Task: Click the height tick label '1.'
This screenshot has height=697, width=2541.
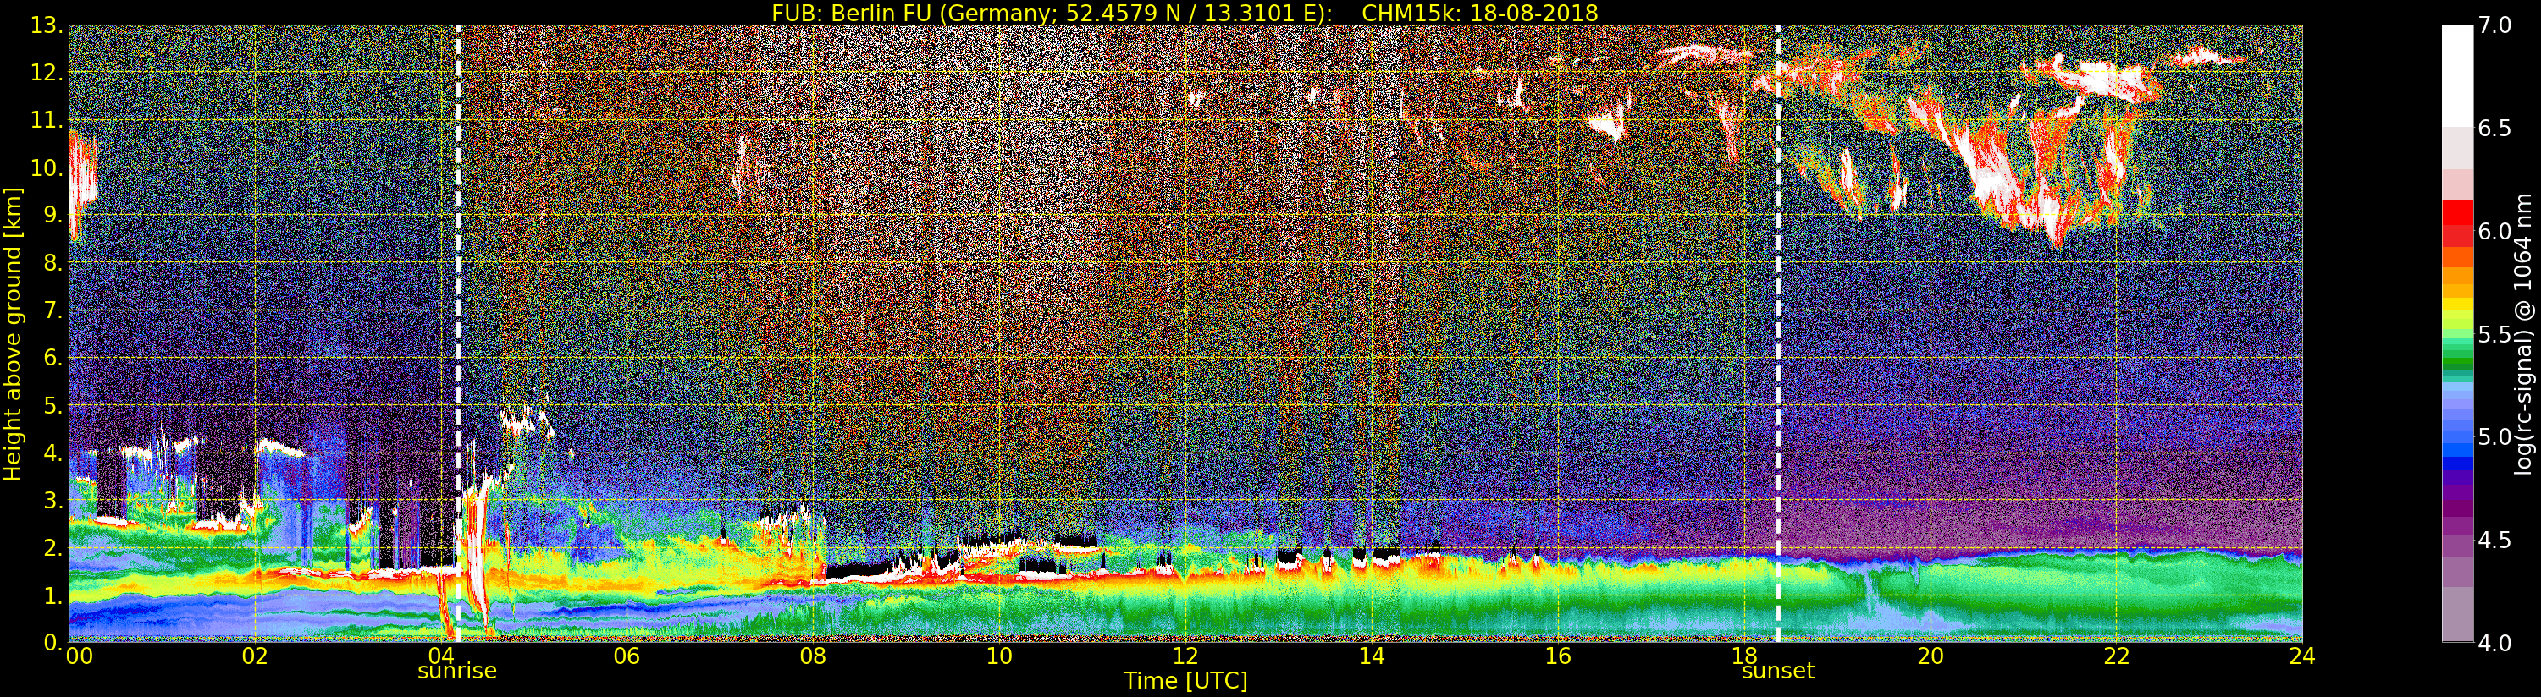Action: (x=52, y=595)
